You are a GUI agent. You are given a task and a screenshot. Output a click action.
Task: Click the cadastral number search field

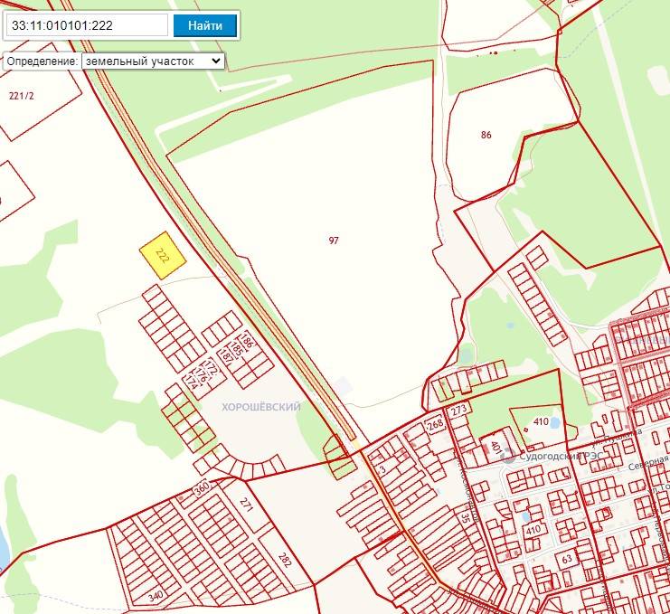pos(86,25)
